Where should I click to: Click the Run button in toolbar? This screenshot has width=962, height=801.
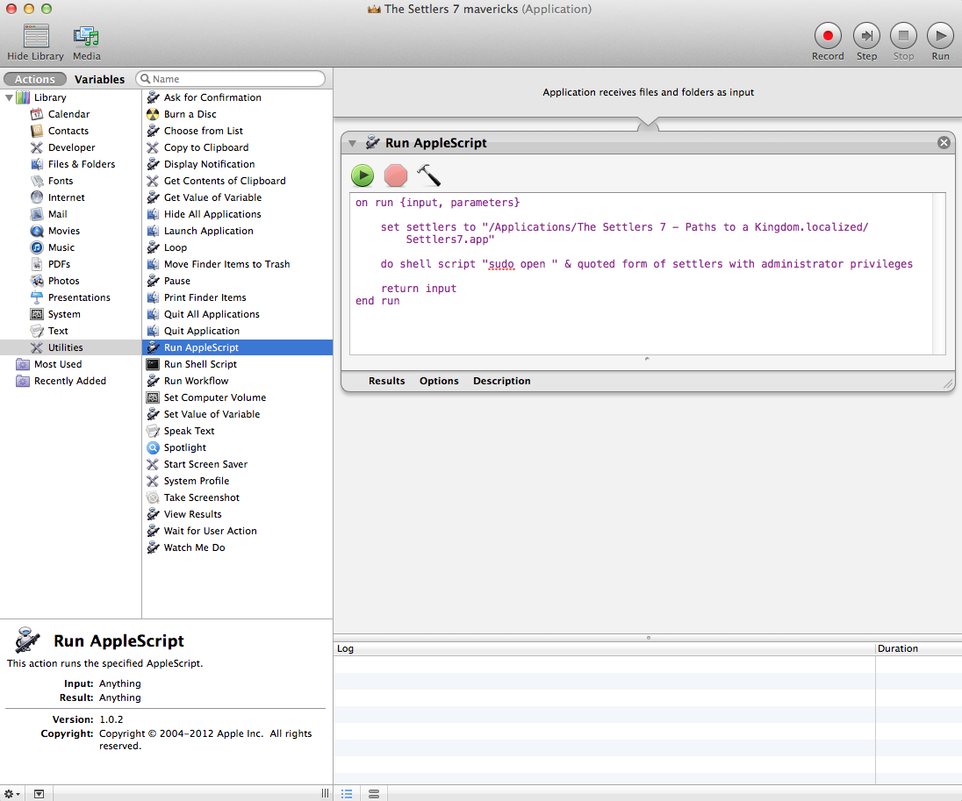(x=940, y=36)
